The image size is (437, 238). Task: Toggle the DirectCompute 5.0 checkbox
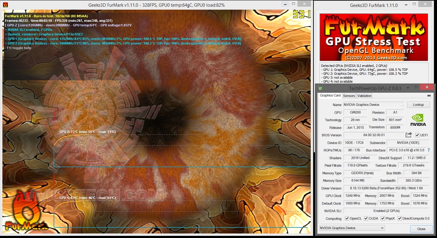pyautogui.click(x=400, y=219)
